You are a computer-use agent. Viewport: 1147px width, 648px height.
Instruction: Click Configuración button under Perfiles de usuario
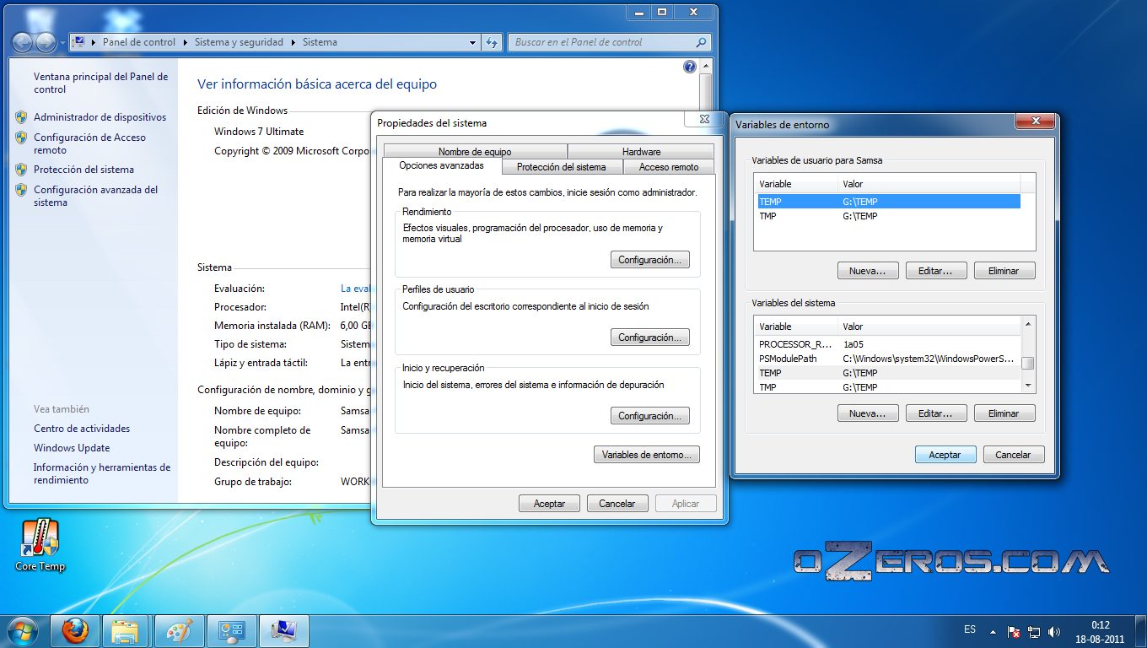650,337
